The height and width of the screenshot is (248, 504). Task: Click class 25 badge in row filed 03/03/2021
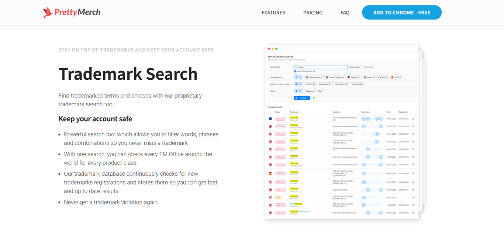[363, 119]
